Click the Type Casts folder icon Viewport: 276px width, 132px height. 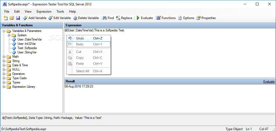(x=9, y=78)
